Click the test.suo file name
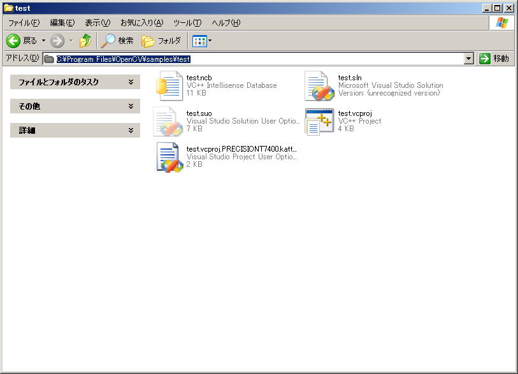 pos(199,113)
